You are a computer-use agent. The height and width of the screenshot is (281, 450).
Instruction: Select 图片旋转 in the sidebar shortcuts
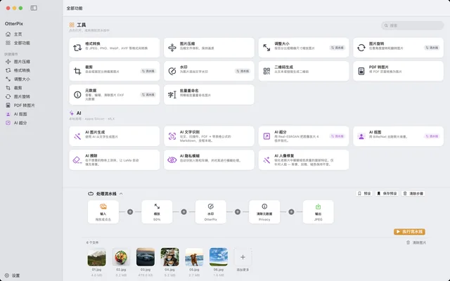[18, 97]
